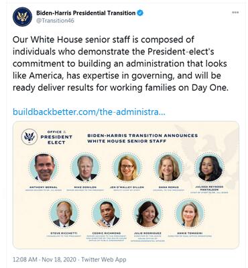Click Steve Ricchetti's circular portrait
This screenshot has height=268, width=248.
[x=64, y=214]
